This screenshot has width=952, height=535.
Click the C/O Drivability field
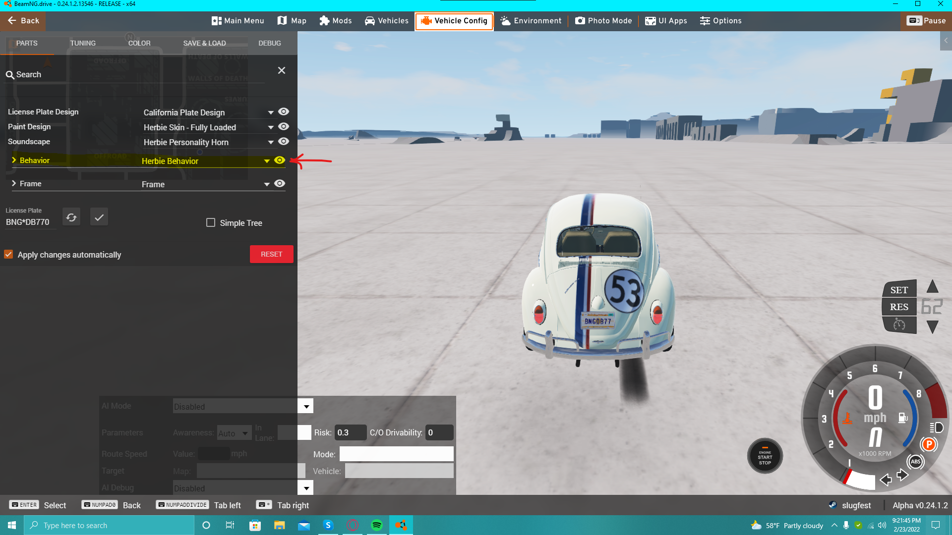tap(439, 433)
